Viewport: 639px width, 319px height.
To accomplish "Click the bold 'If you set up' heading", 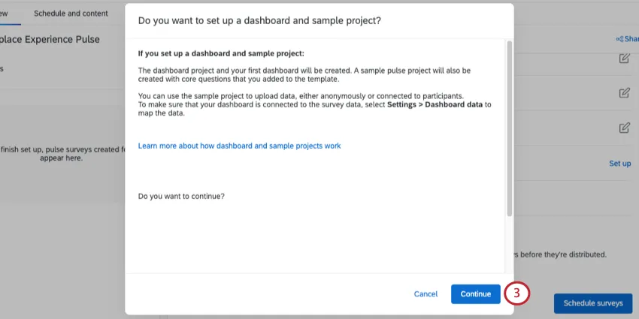I will 221,54.
